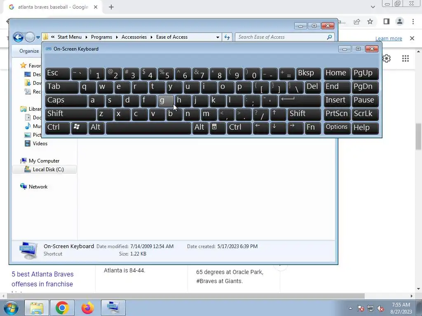
Task: Toggle the right Alt key on the on-screen keyboard
Action: pos(200,128)
